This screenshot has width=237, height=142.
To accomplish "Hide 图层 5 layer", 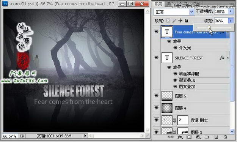I will pyautogui.click(x=156, y=96).
